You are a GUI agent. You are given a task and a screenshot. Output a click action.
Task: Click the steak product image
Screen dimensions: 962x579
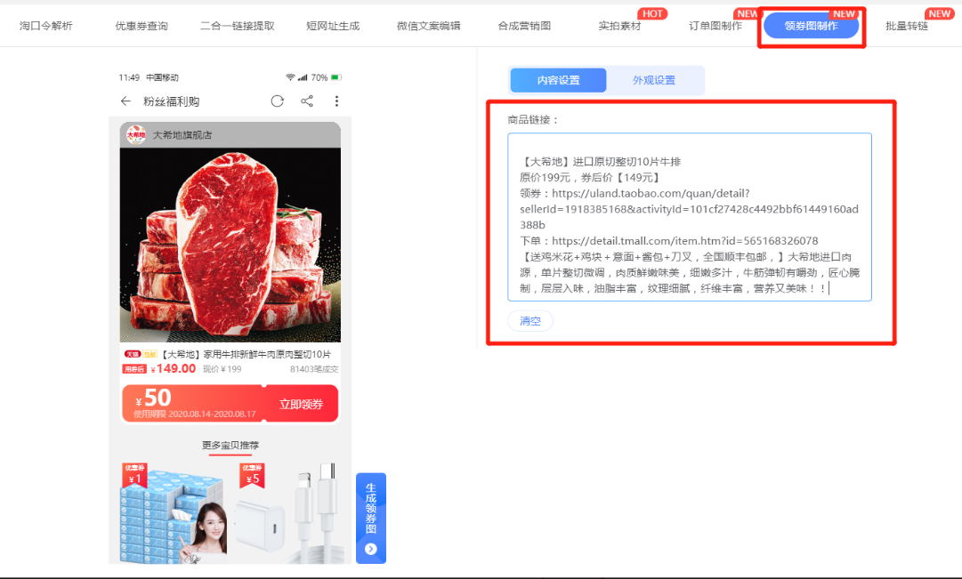pos(230,245)
